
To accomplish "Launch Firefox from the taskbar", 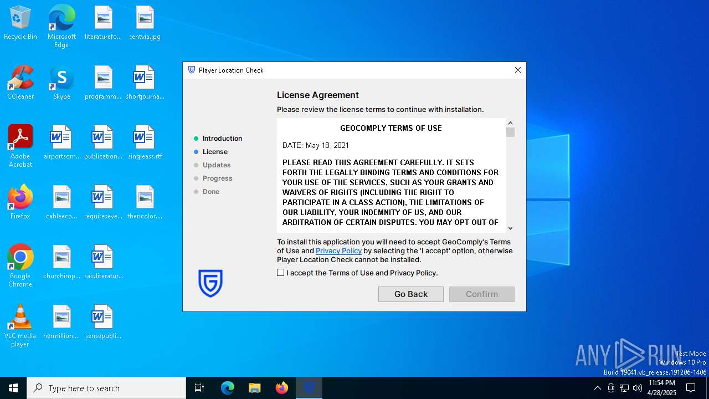I will coord(282,388).
